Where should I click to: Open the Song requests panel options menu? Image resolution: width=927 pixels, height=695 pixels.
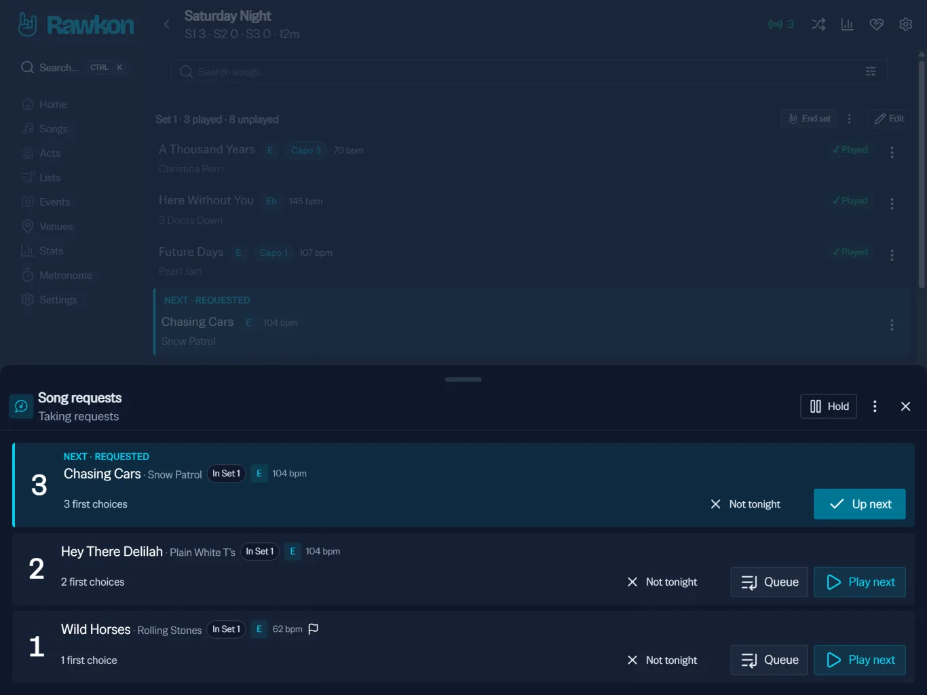click(875, 407)
